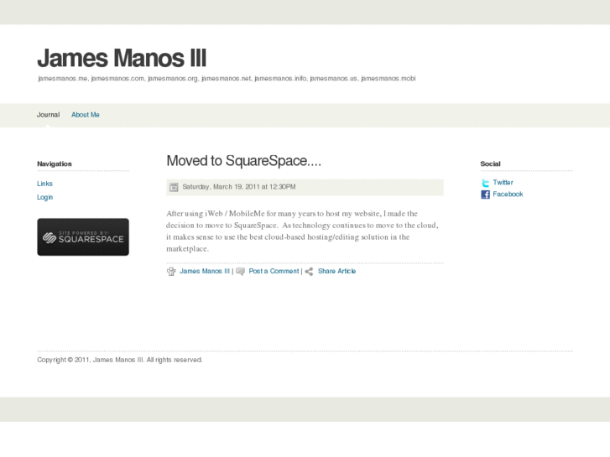Switch to the Journal tab
610x457 pixels.
pyautogui.click(x=48, y=115)
